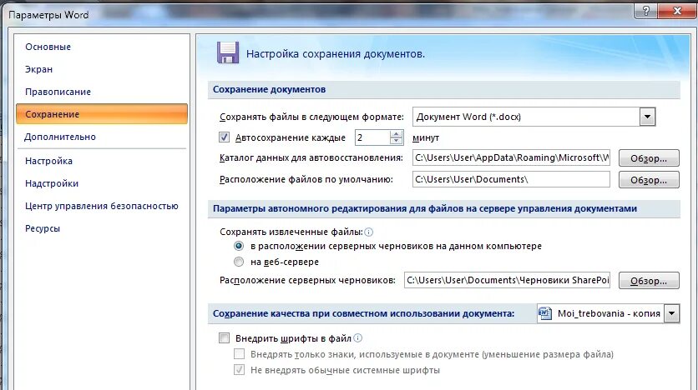The width and height of the screenshot is (698, 390).
Task: Click the Word document icon in Moi_trebovania selector
Action: click(x=545, y=313)
